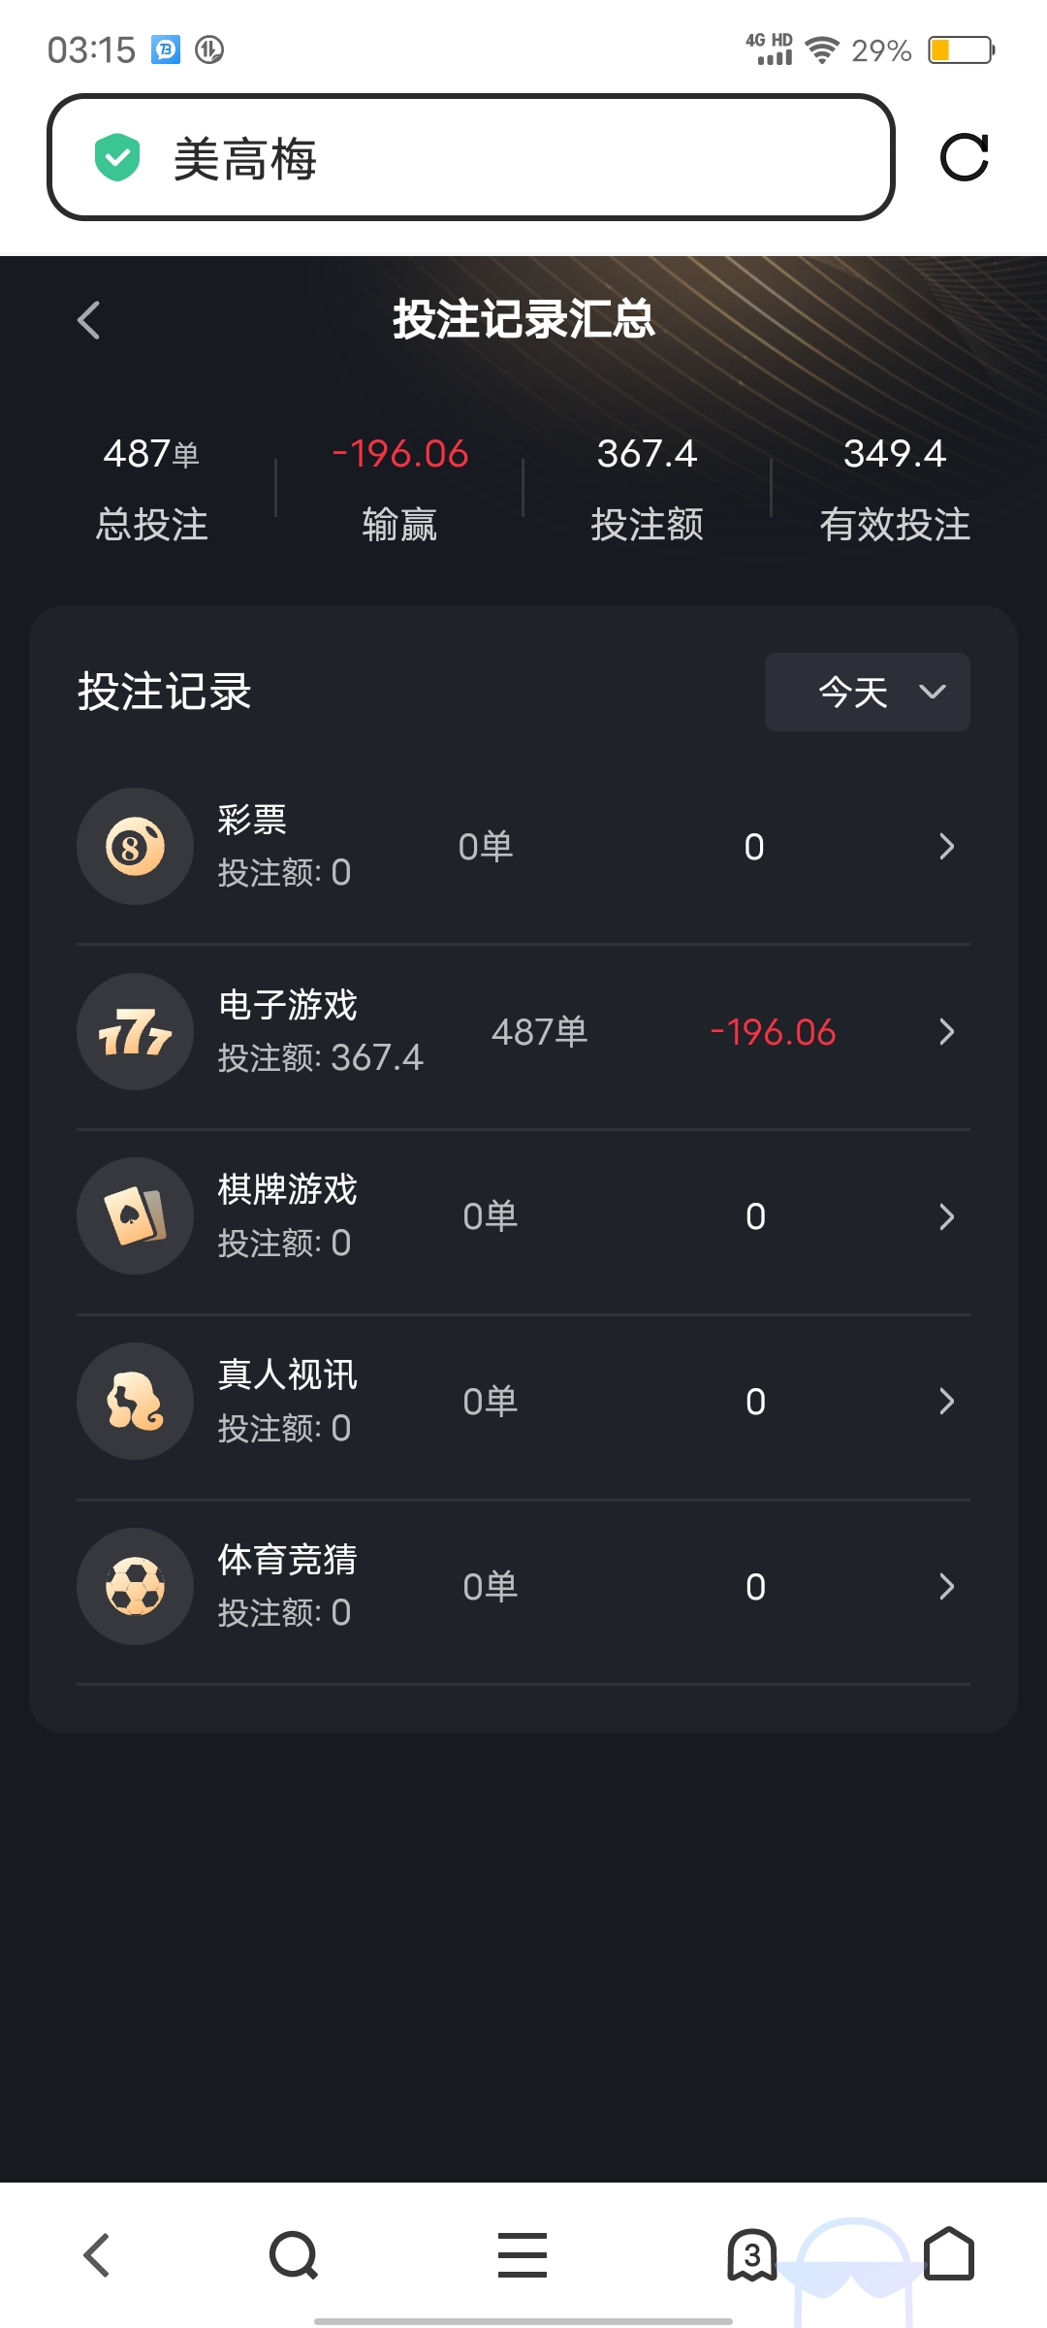Tap the green shield security icon
Screen dimensions: 1047x2328
[x=117, y=157]
